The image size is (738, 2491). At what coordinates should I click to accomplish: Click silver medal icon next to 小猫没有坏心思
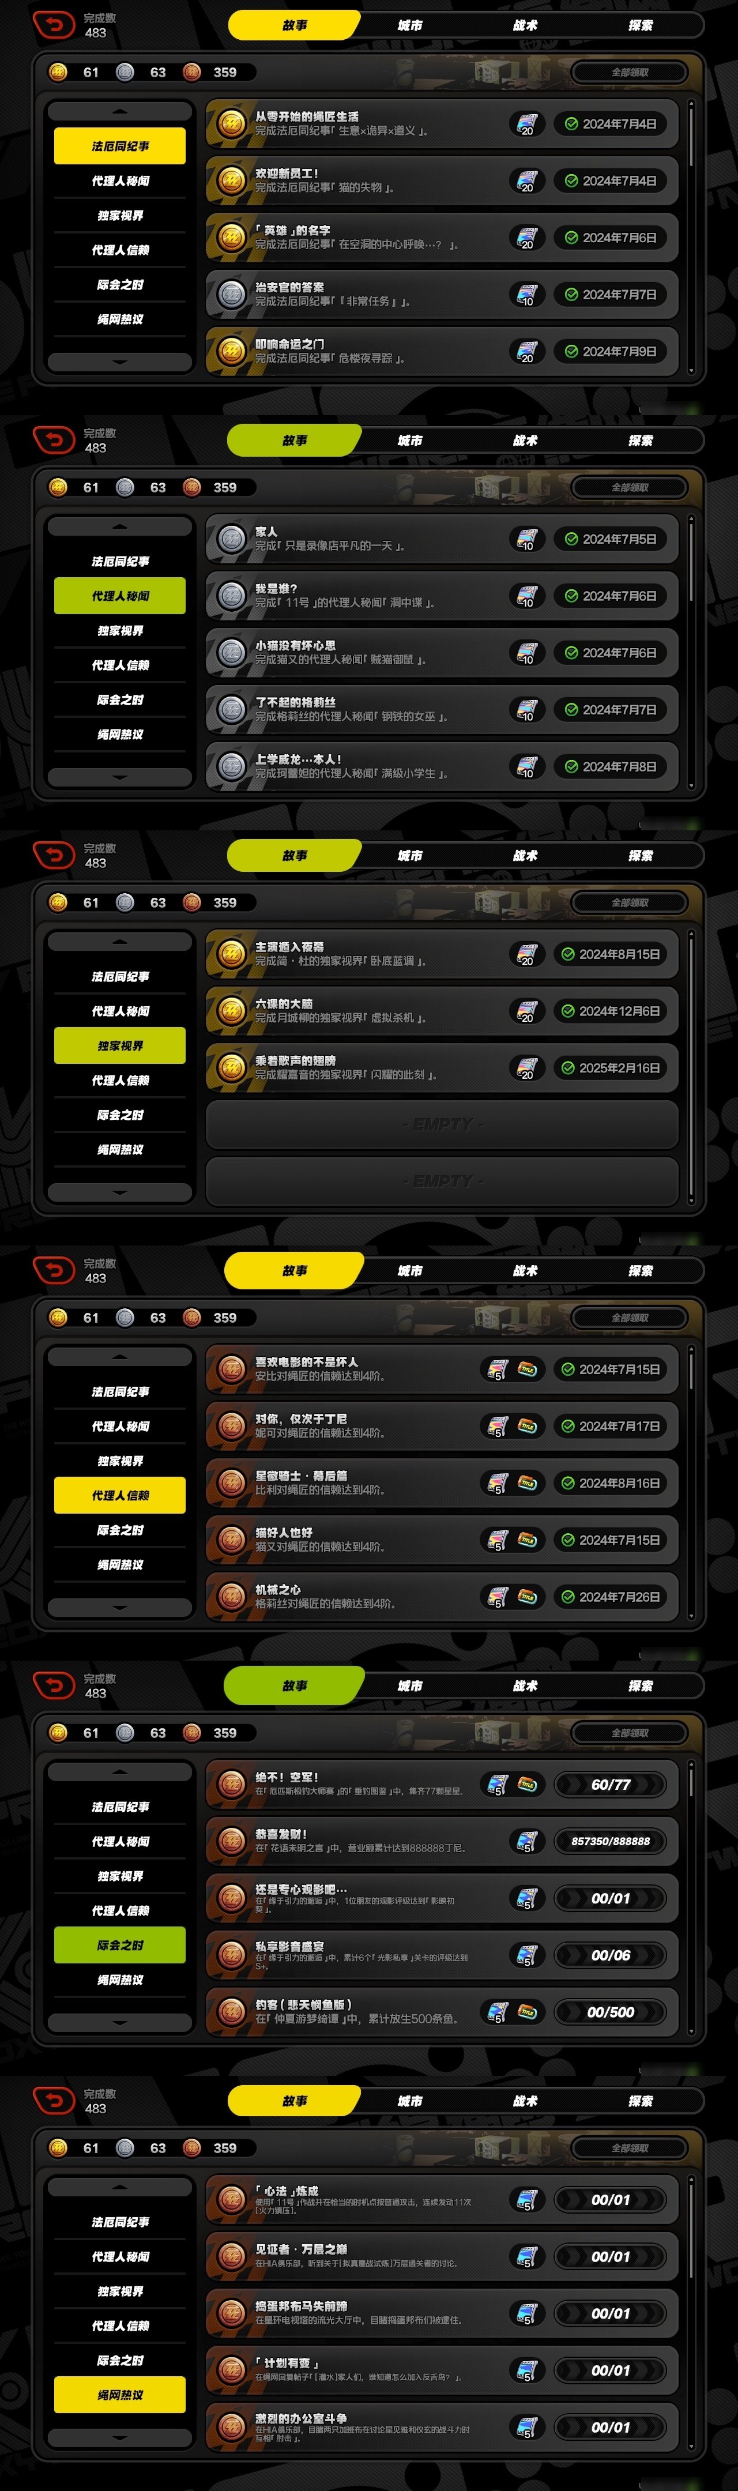[x=231, y=653]
